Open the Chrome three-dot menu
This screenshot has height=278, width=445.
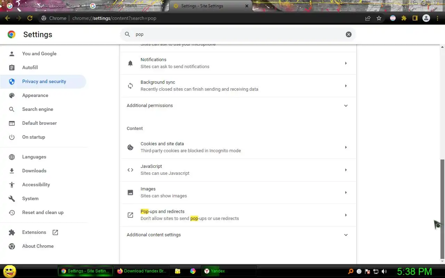click(x=437, y=18)
